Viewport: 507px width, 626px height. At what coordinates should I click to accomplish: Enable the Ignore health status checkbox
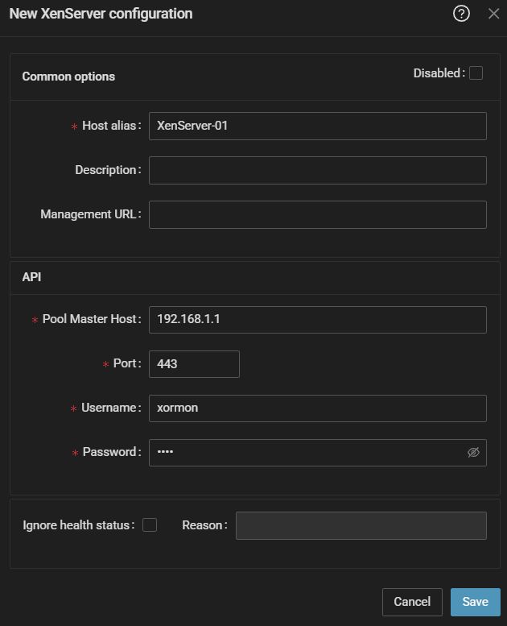tap(150, 525)
